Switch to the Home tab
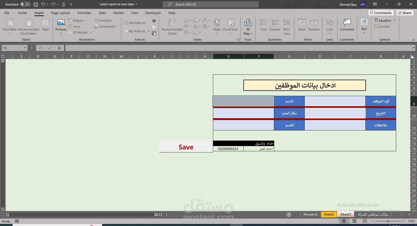This screenshot has height=226, width=417. point(22,13)
